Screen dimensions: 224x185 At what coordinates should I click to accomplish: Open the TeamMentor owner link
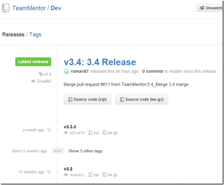[x=29, y=8]
